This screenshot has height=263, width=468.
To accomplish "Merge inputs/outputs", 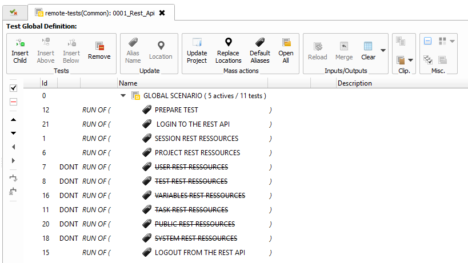I will (x=344, y=51).
